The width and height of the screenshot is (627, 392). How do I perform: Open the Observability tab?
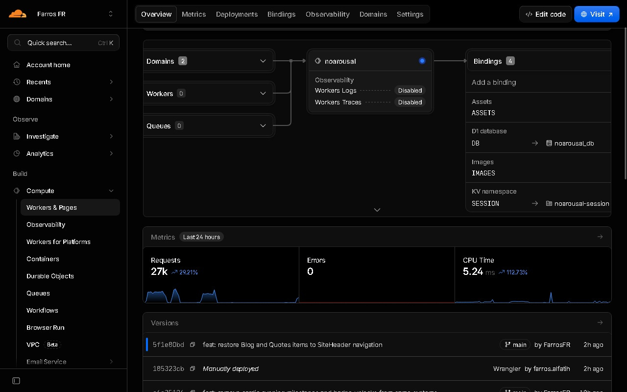click(x=328, y=14)
